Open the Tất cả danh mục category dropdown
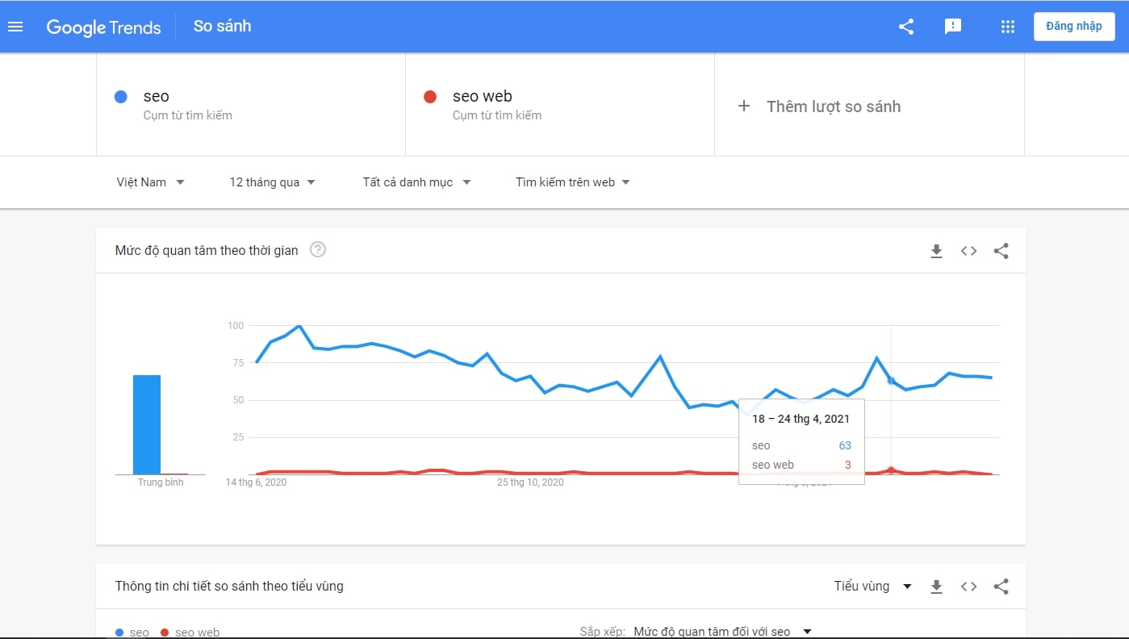 tap(416, 182)
